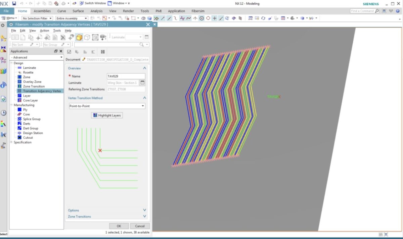Screen dimensions: 403x239
Task: Close the Applications panel
Action: [61, 51]
